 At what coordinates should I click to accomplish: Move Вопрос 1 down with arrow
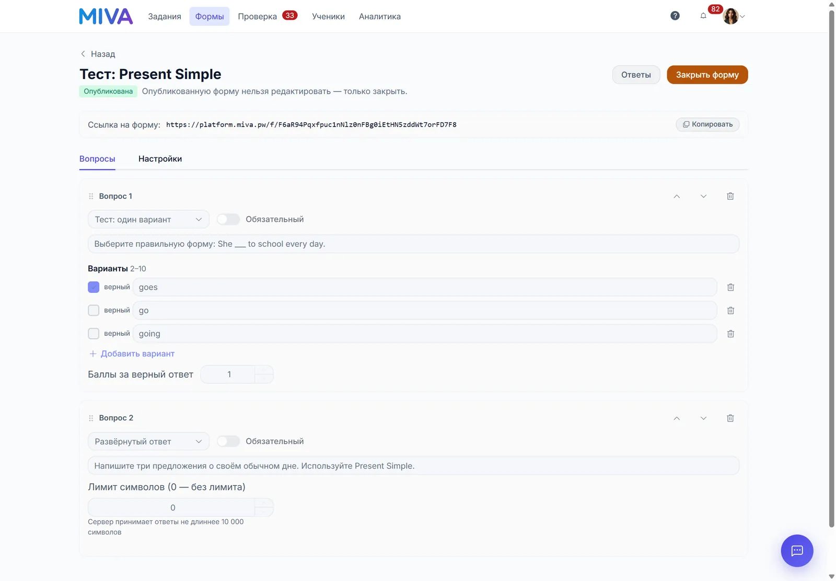point(703,196)
